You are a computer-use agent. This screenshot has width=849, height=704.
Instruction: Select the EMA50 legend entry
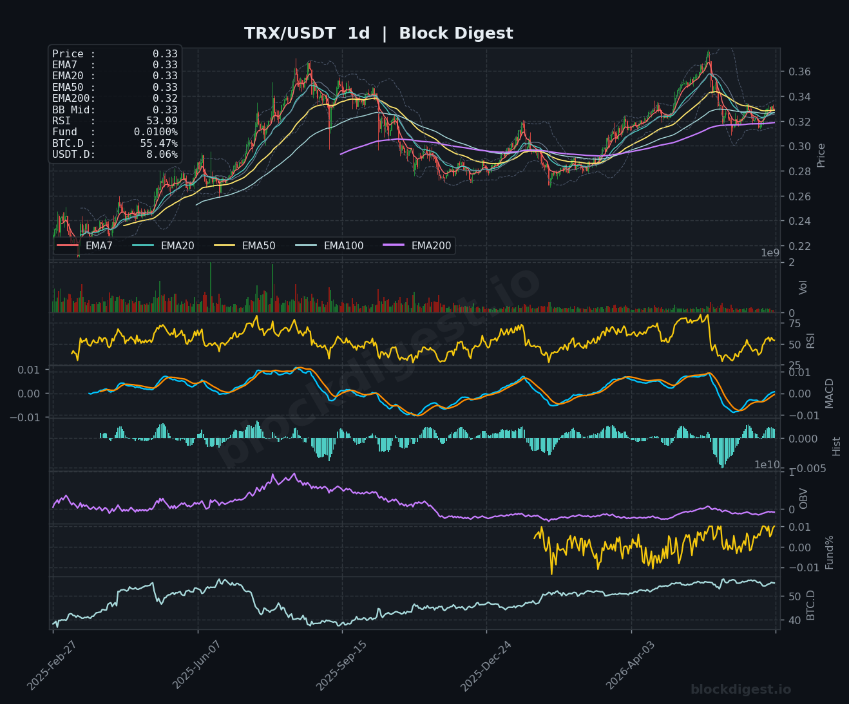click(x=245, y=245)
